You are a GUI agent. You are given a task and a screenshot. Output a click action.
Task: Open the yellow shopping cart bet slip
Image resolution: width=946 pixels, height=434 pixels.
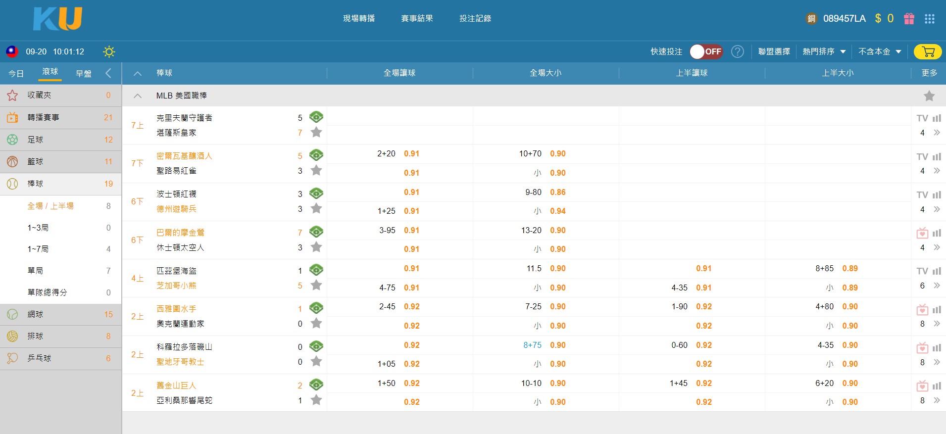click(928, 52)
